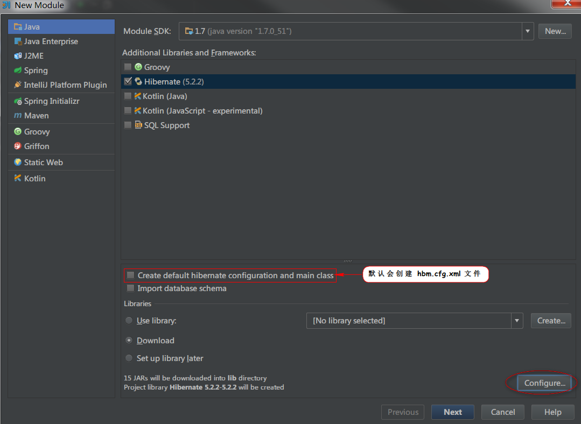
Task: Click the Kotlin (JavaScript) framework icon
Action: (137, 110)
